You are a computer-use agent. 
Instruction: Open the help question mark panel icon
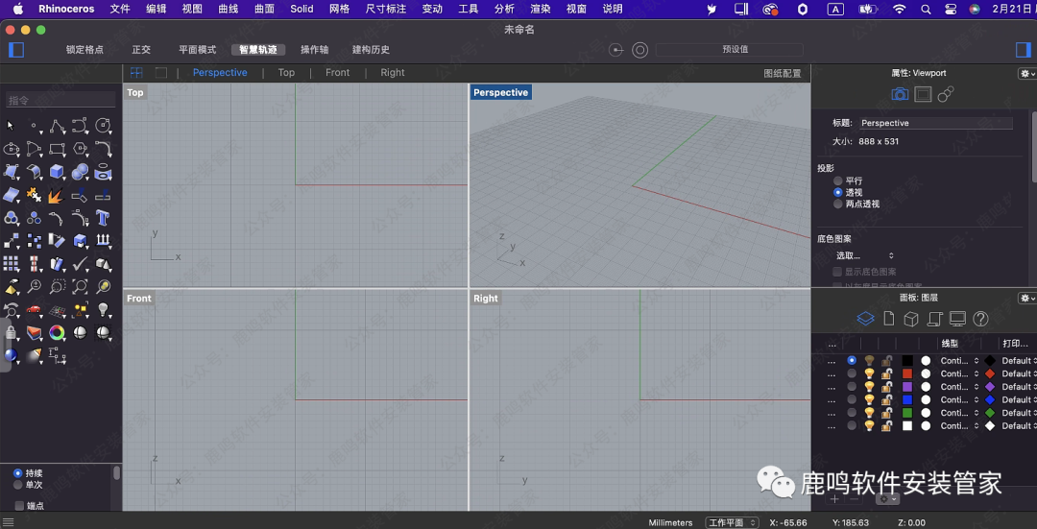pyautogui.click(x=980, y=319)
